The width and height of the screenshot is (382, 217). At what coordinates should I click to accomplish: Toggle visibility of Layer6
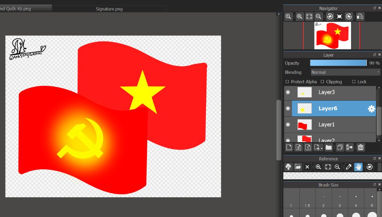[288, 108]
